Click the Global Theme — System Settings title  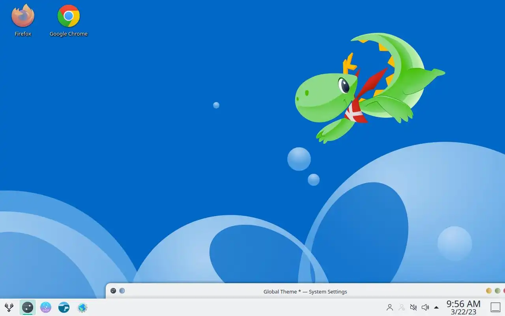click(x=305, y=292)
